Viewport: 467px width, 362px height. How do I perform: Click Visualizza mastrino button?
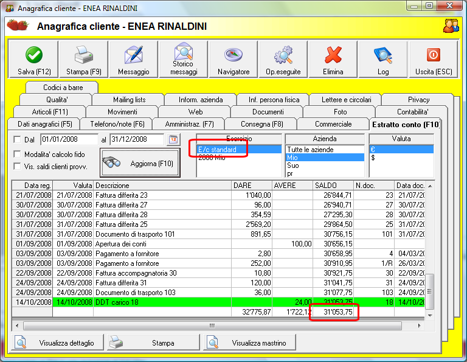[x=249, y=343]
